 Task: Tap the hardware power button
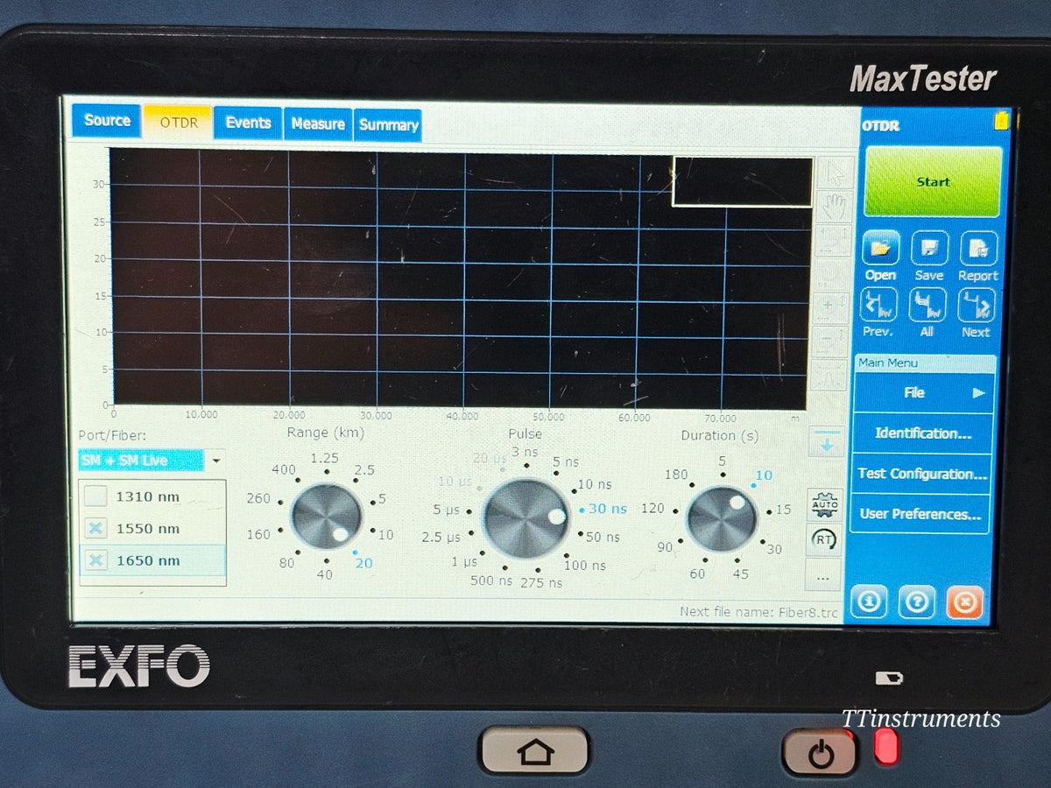click(821, 753)
